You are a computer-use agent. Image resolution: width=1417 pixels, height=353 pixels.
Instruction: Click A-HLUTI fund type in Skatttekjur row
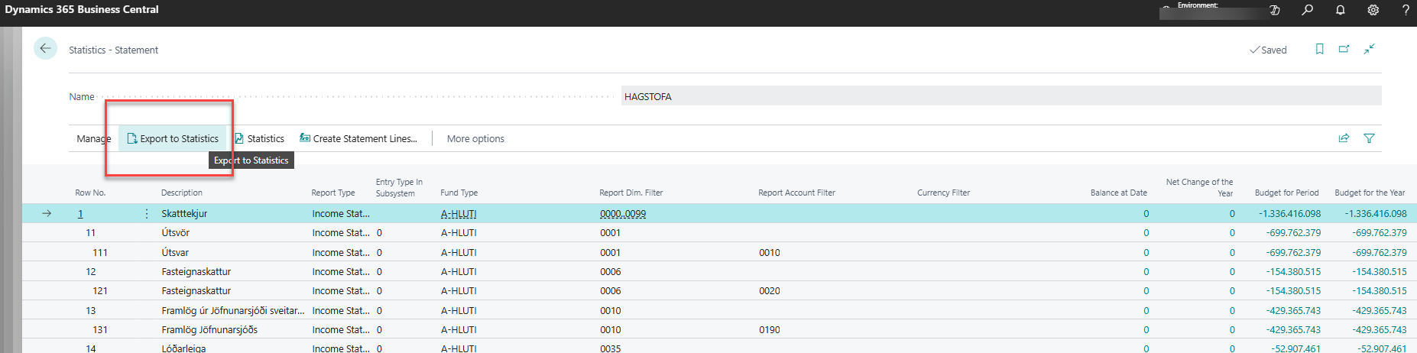click(459, 214)
